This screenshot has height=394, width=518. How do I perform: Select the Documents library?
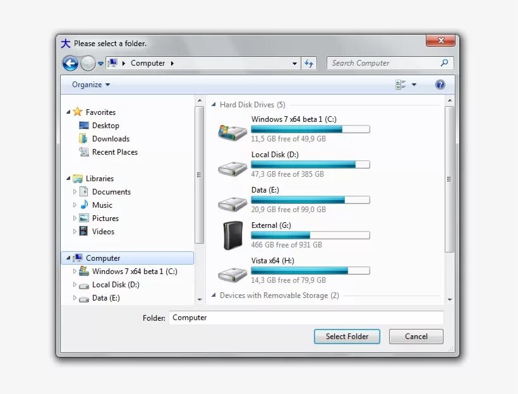click(x=111, y=191)
